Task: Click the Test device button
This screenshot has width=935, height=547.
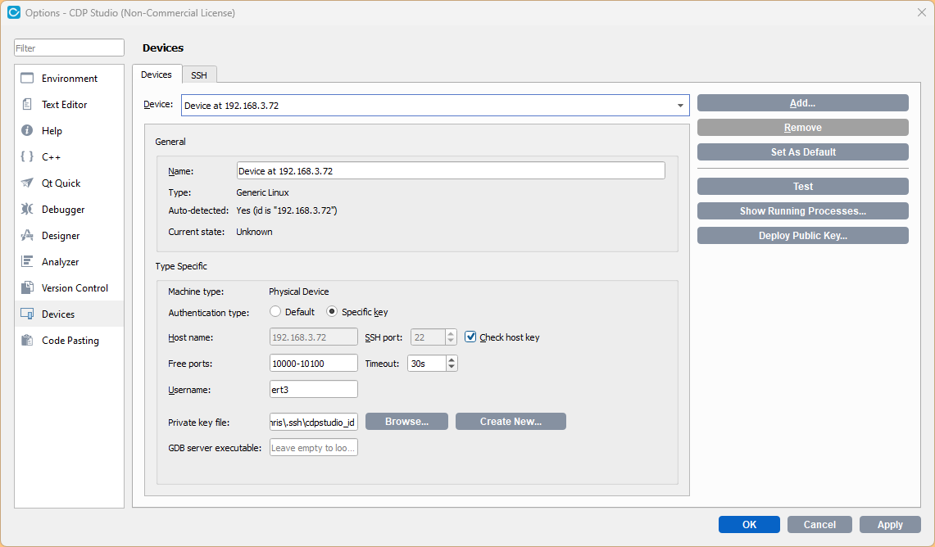Action: click(x=802, y=187)
